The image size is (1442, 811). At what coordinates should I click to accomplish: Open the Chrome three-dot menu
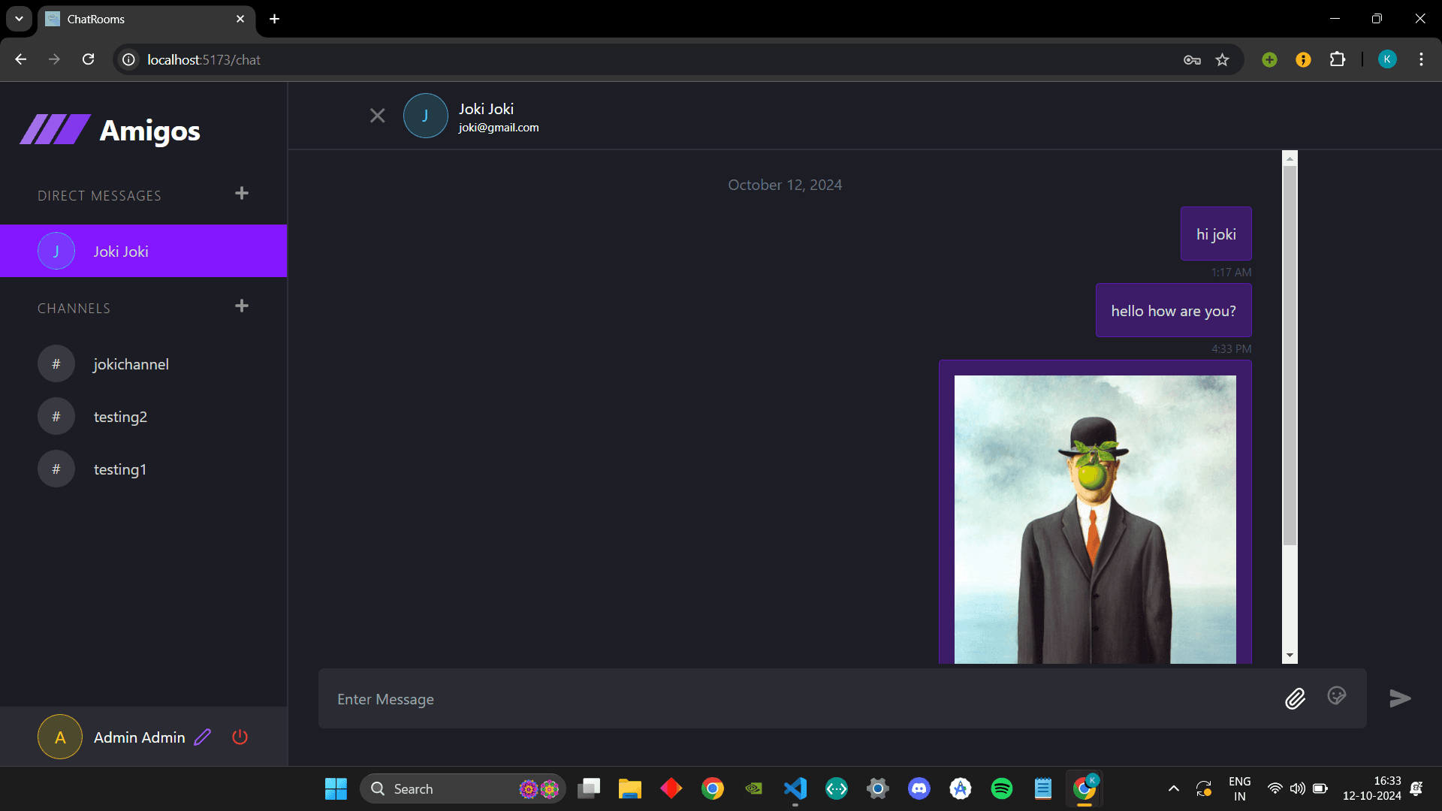click(1421, 59)
